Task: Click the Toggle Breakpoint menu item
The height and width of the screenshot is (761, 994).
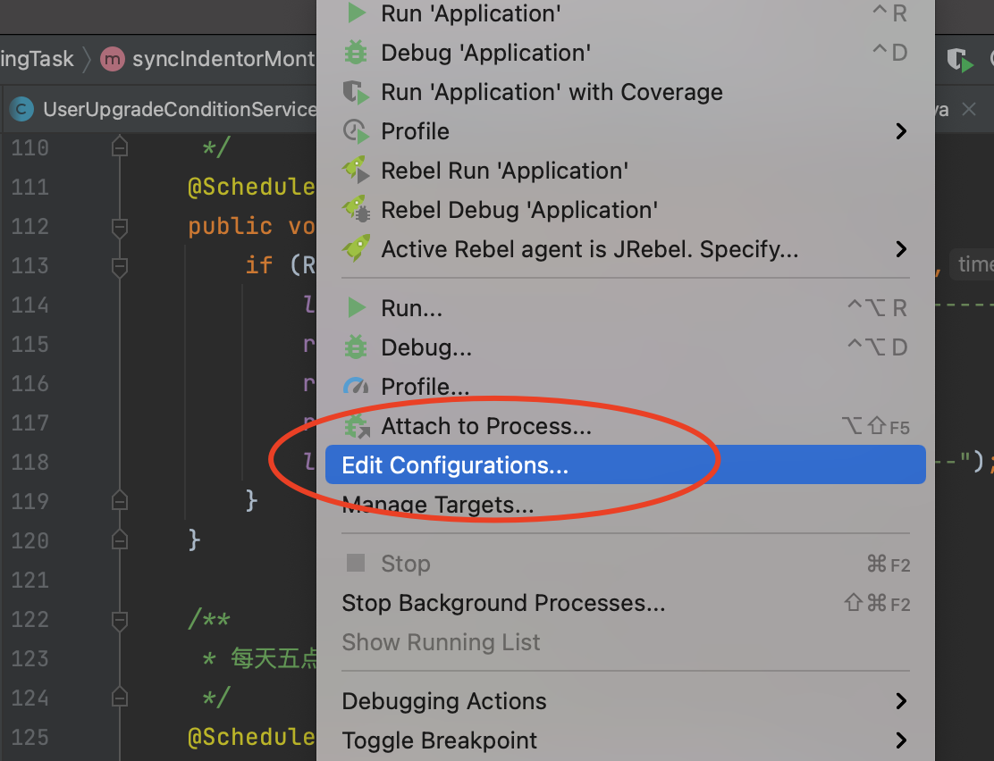Action: pos(440,740)
